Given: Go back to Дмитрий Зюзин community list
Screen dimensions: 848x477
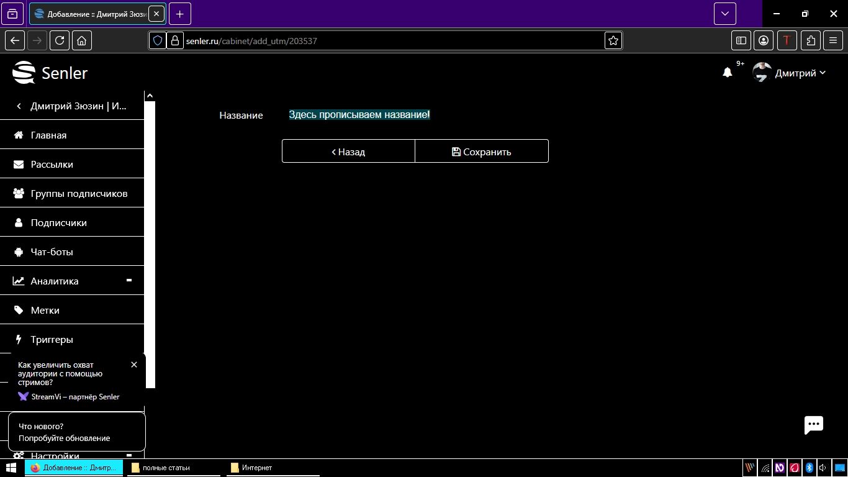Looking at the screenshot, I should tap(72, 106).
